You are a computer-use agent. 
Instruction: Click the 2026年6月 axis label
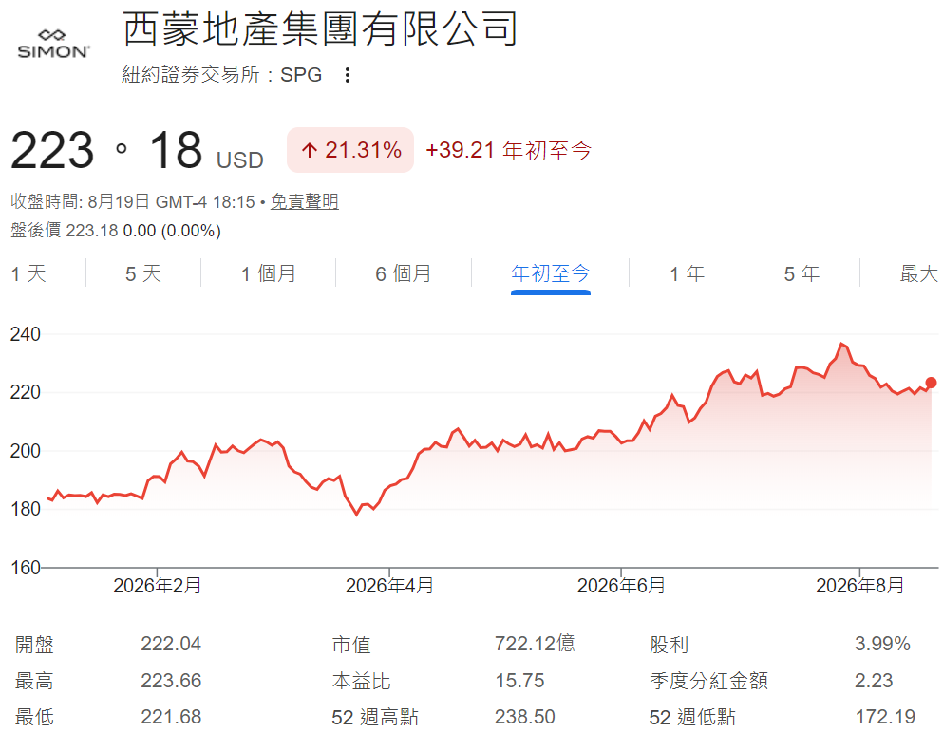coord(621,585)
